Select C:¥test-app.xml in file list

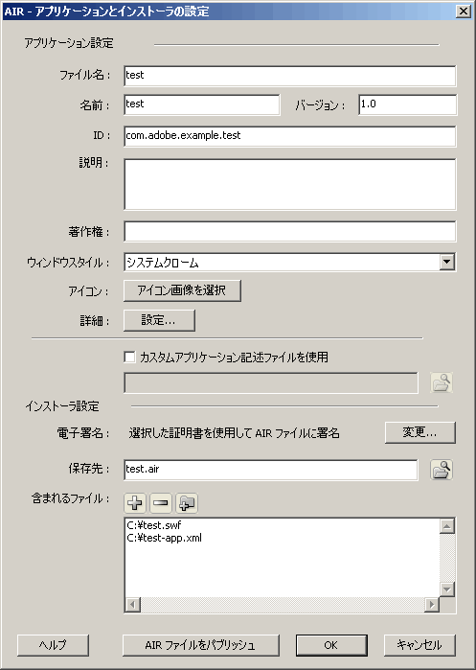coord(165,538)
